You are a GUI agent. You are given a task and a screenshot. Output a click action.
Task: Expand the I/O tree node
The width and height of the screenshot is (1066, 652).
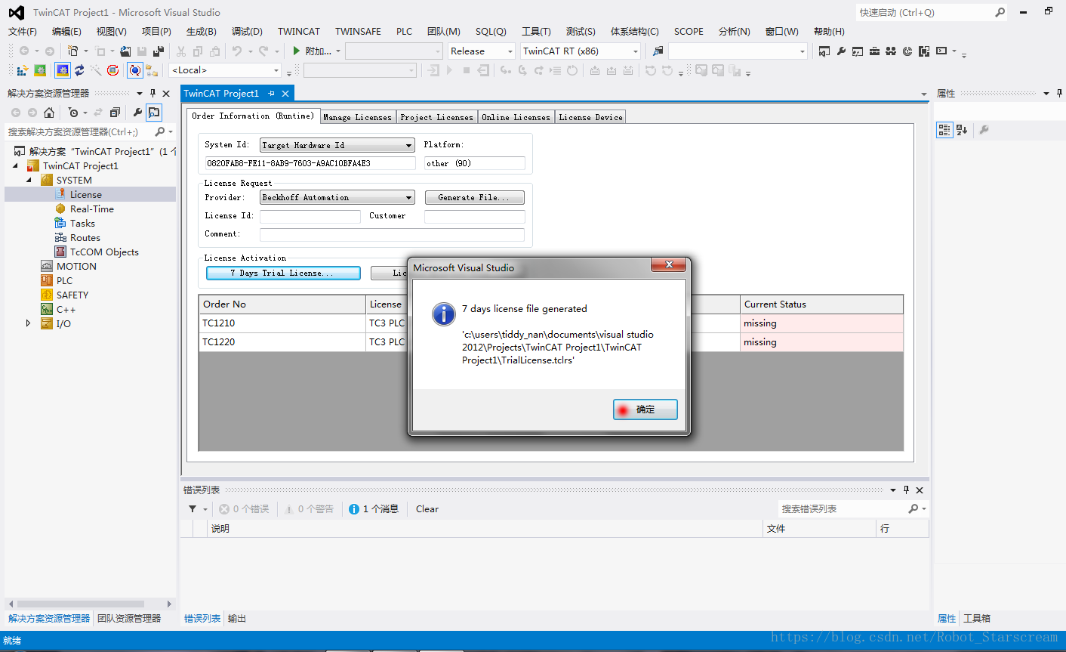pos(29,323)
